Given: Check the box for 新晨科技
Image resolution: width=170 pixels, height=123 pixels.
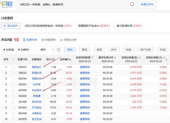Looking at the screenshot, I should point(13,73).
